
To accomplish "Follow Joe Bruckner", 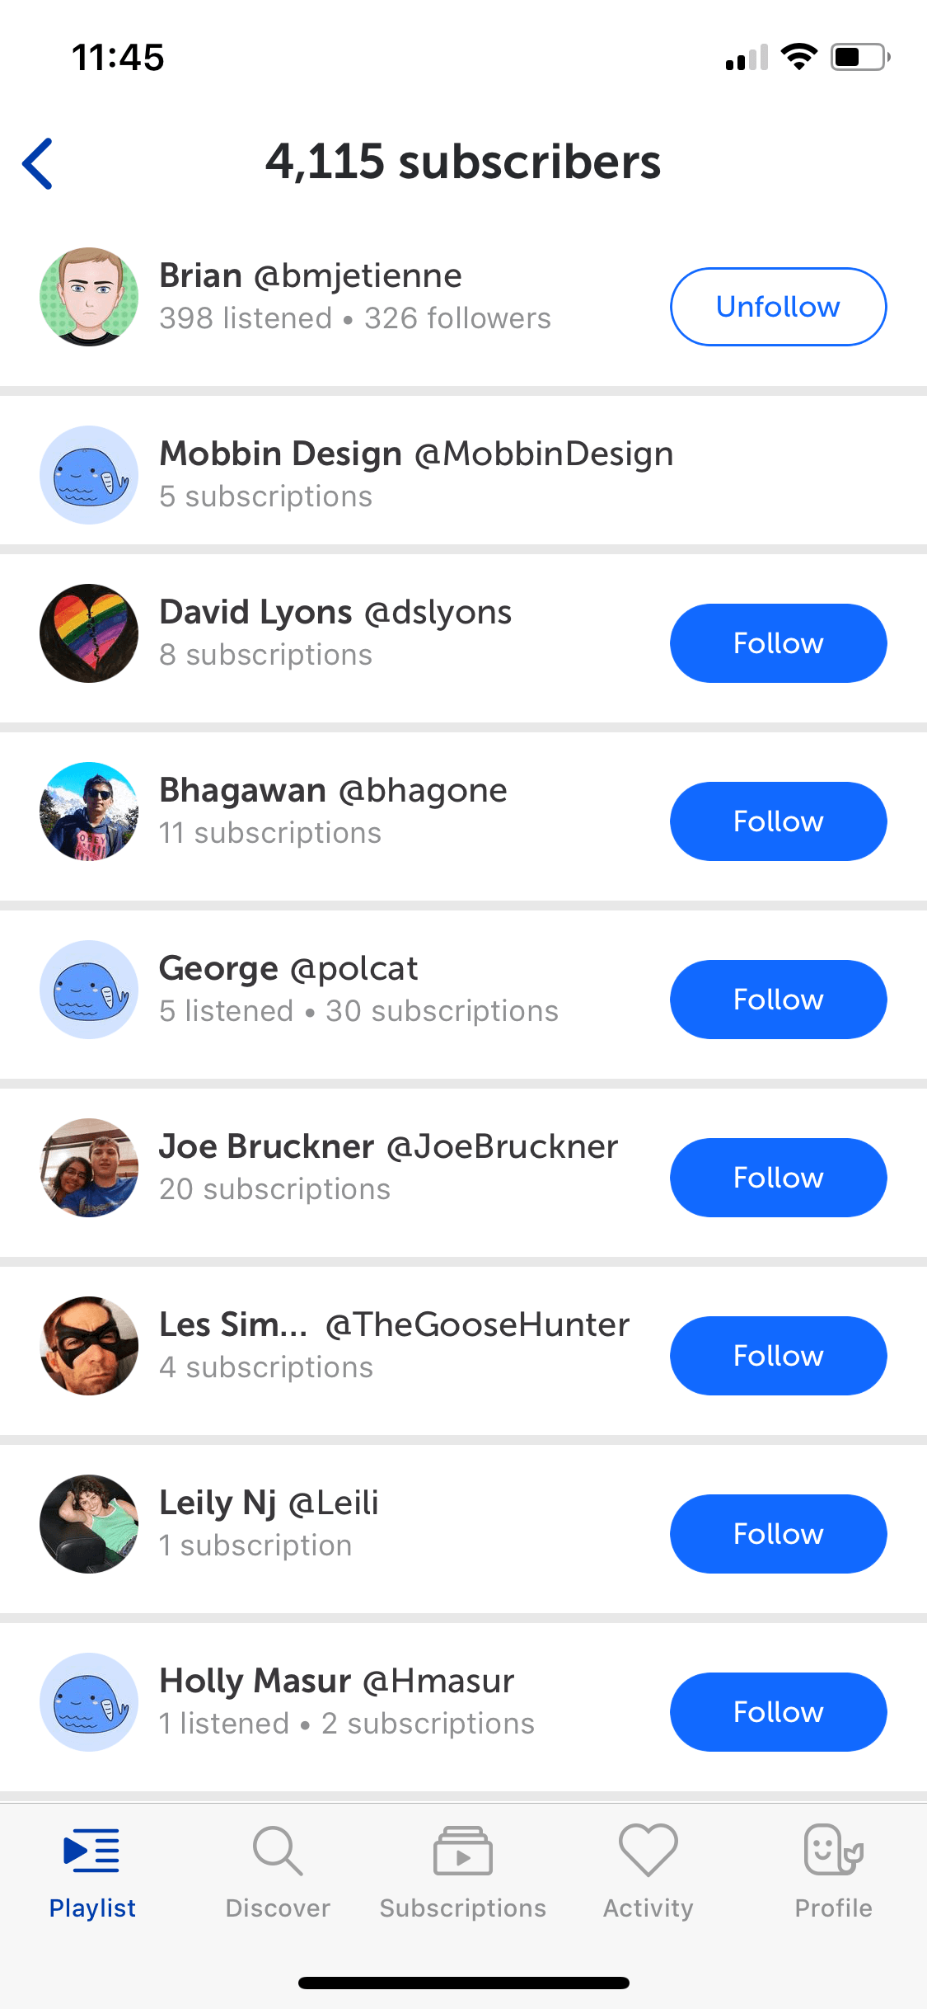I will pos(779,1178).
